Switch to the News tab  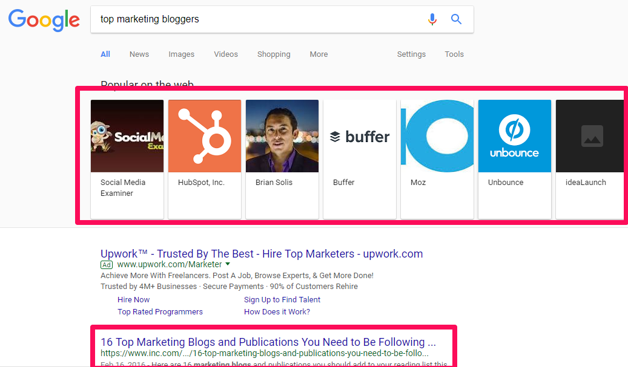139,54
